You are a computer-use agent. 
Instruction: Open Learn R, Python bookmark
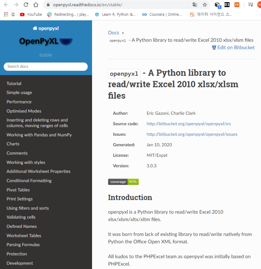click(x=115, y=14)
